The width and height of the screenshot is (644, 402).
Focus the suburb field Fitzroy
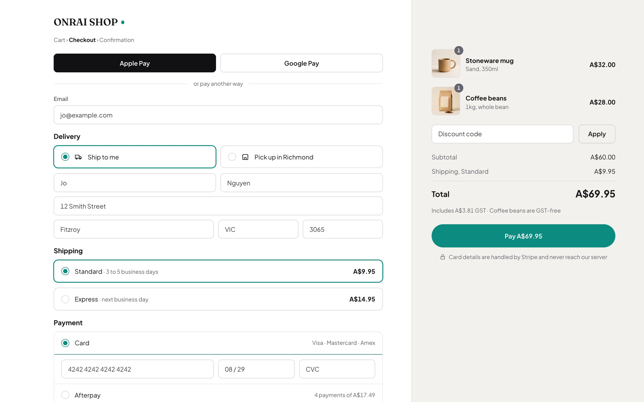(x=133, y=229)
